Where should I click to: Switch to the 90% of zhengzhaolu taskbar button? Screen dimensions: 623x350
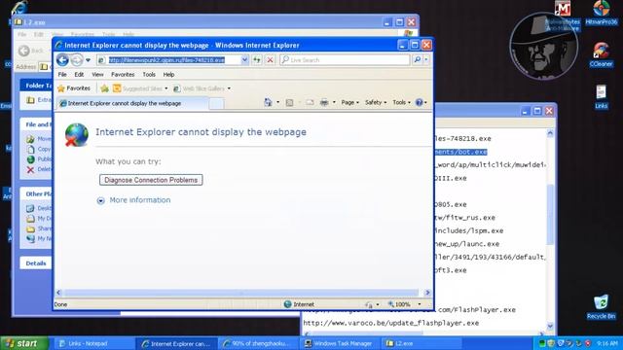pyautogui.click(x=259, y=343)
